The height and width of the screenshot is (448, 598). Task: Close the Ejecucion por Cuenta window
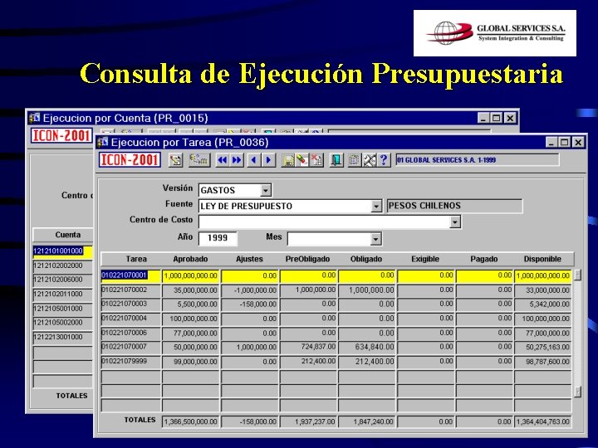point(510,118)
